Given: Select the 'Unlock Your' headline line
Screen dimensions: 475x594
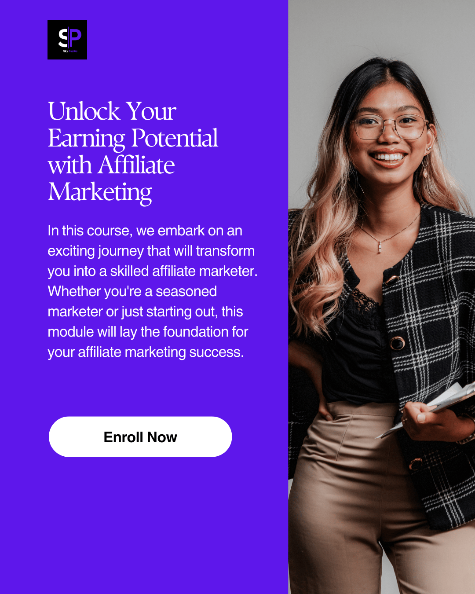Looking at the screenshot, I should tap(112, 111).
